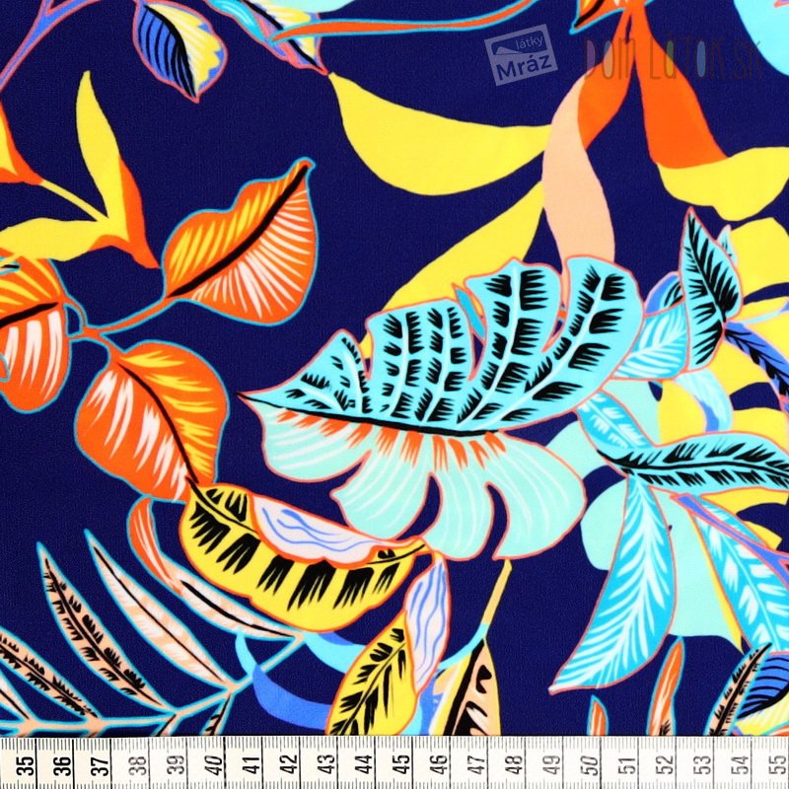789x789 pixels.
Task: Click the number 42 on the tape
Action: tap(290, 766)
